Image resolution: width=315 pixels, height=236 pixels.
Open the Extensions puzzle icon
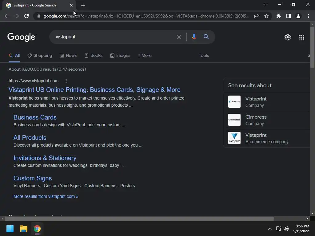[x=279, y=16]
